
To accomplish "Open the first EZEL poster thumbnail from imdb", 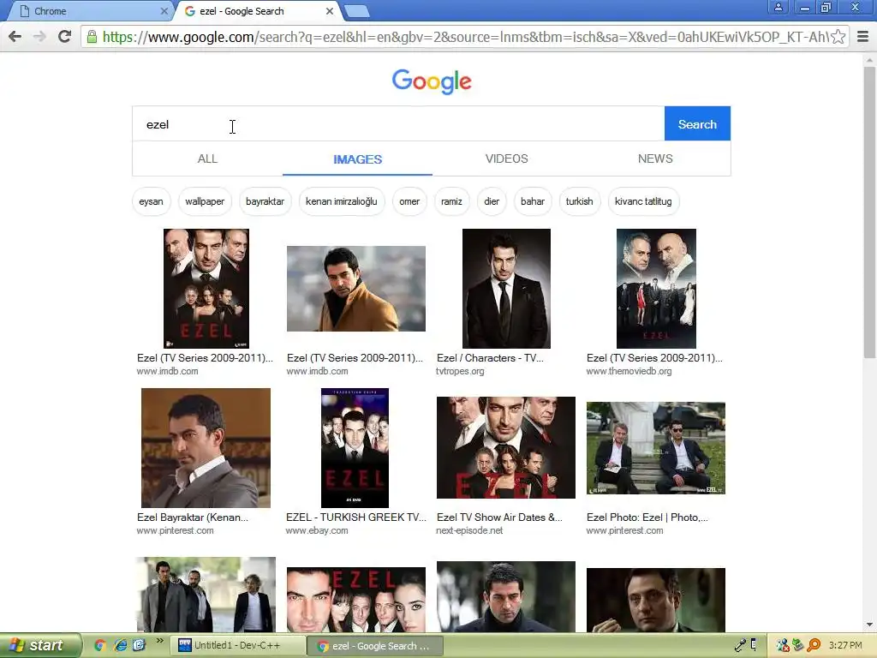I will click(x=206, y=289).
